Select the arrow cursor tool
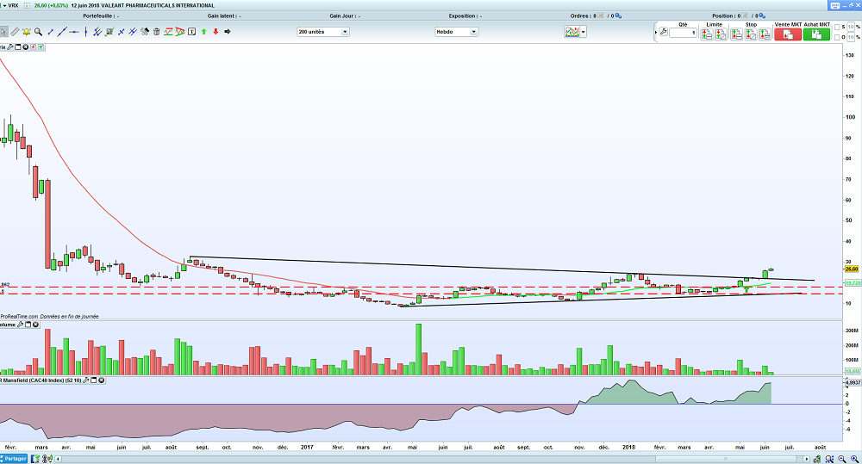Screen dimensions: 862x464 [3, 32]
